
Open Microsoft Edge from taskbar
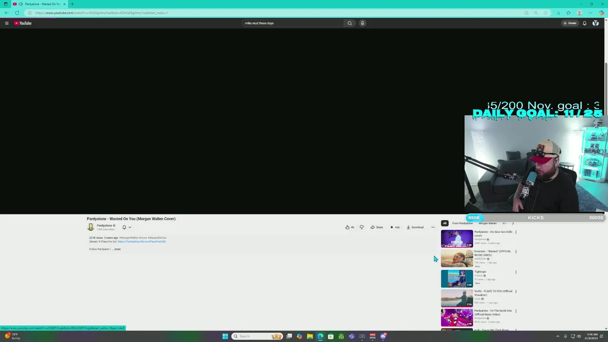pos(320,336)
